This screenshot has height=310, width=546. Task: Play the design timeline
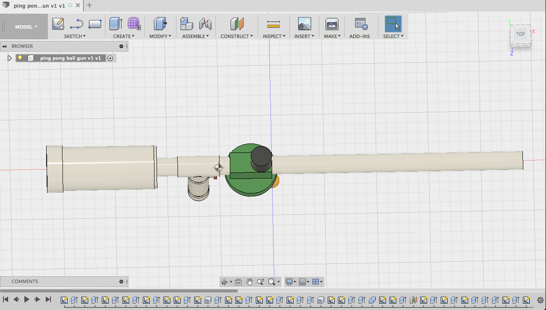pos(27,300)
